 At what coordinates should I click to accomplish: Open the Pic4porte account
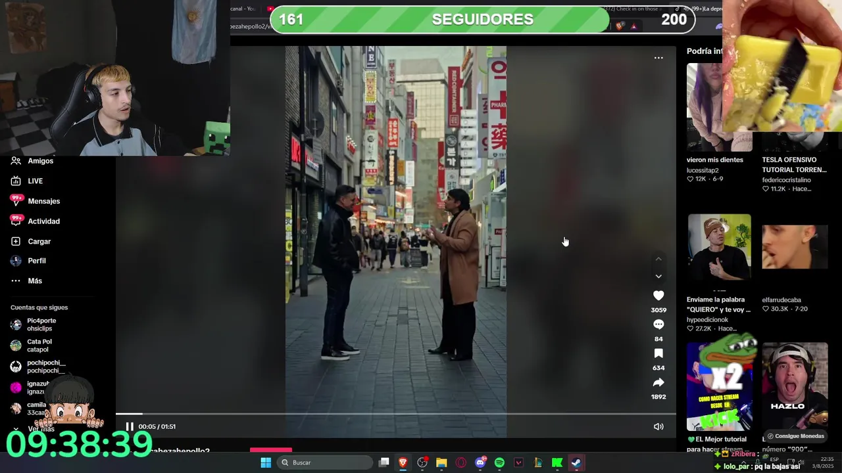point(41,325)
